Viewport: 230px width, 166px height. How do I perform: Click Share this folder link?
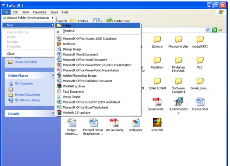coord(26,62)
